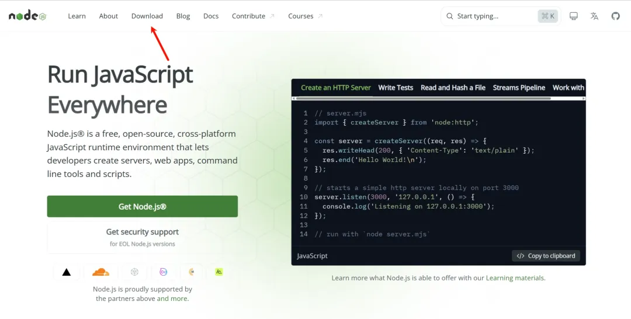
Task: Open the Learning materials link
Action: point(515,278)
